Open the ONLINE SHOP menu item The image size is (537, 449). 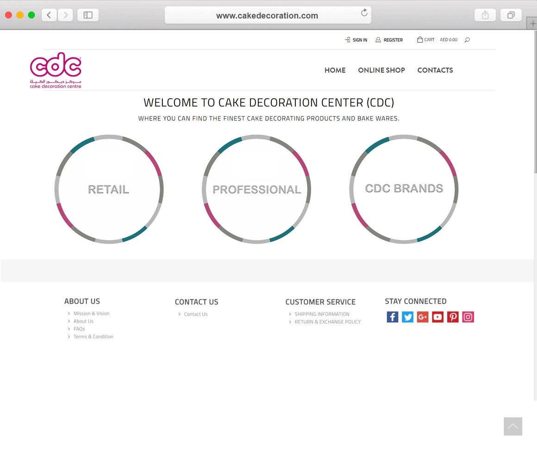[x=381, y=70]
